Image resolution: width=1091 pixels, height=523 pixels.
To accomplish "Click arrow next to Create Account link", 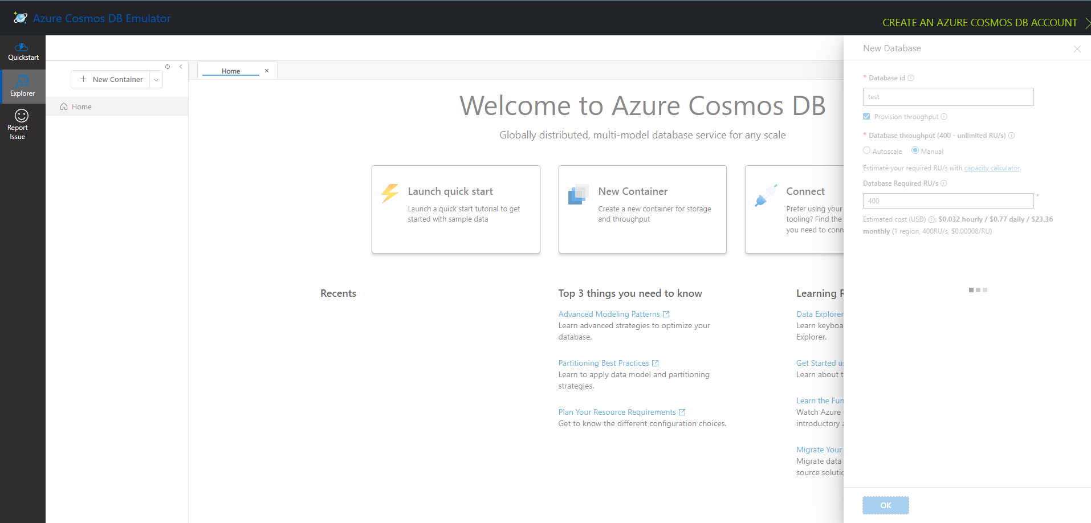I will (x=1087, y=23).
